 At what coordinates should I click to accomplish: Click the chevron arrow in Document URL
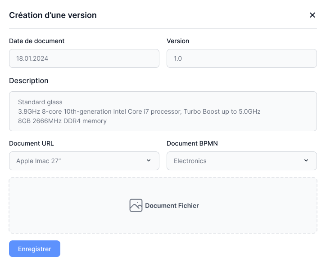(x=149, y=160)
